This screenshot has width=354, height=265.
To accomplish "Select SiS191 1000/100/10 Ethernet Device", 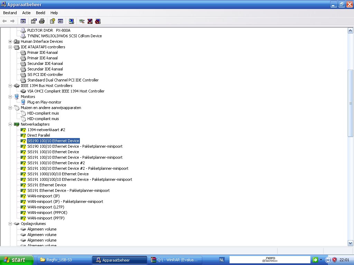I will tap(58, 174).
